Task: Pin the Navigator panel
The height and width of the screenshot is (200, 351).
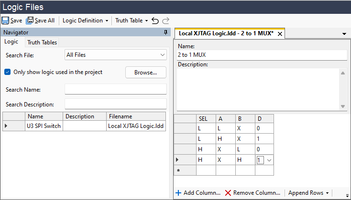Action: tap(165, 32)
